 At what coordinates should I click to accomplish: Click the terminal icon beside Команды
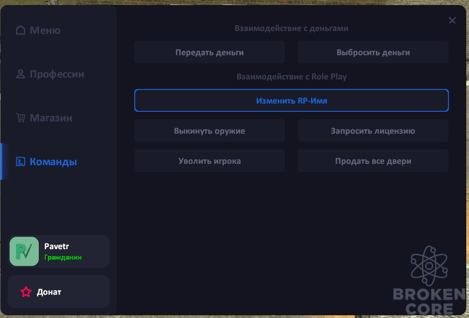pyautogui.click(x=21, y=162)
